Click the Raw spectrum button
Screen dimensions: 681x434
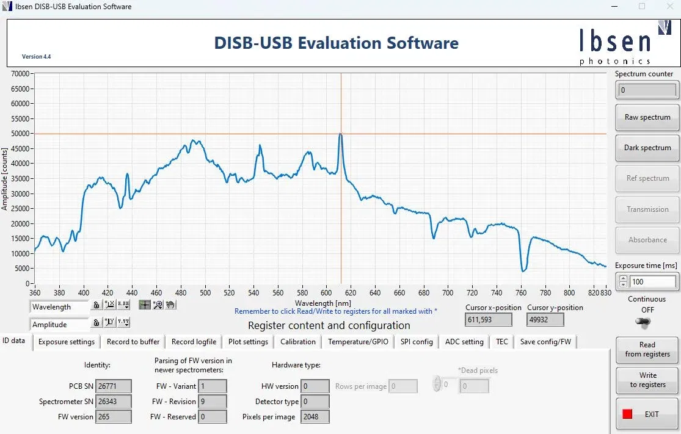(647, 117)
